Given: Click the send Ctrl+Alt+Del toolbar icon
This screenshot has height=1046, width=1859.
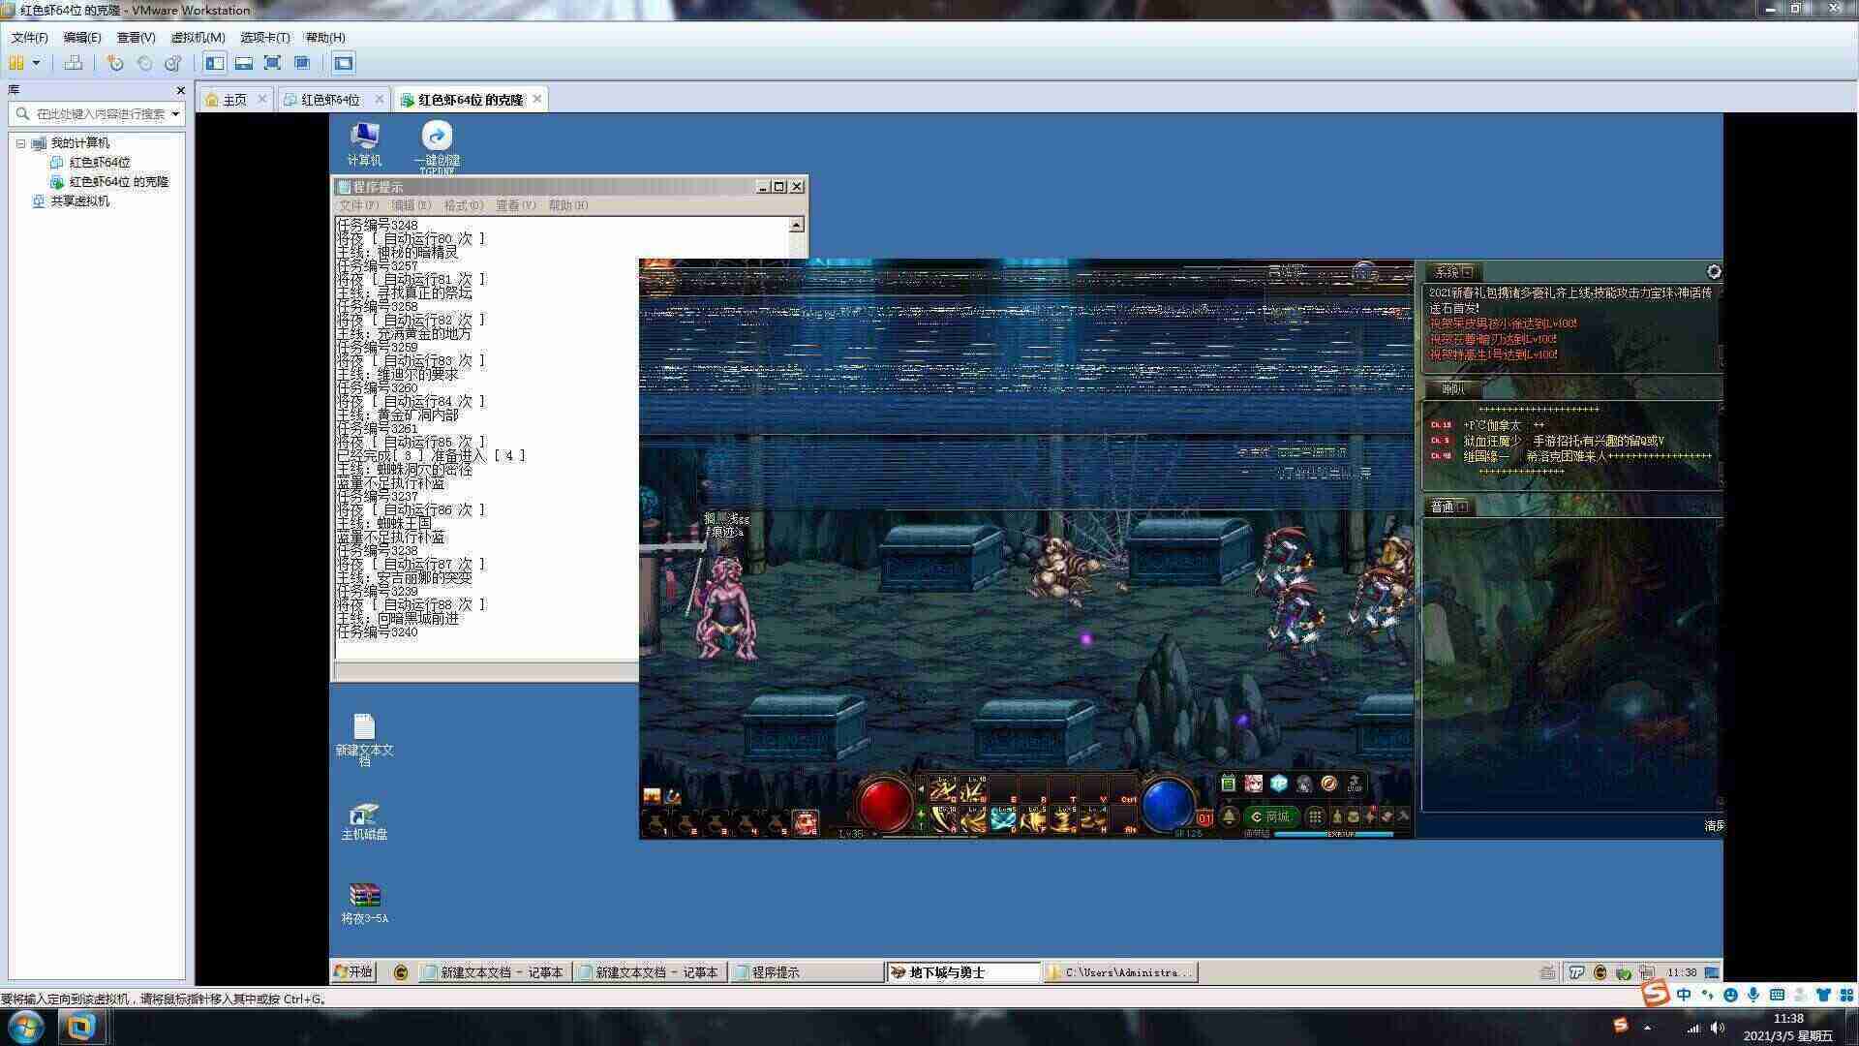Looking at the screenshot, I should [x=73, y=63].
